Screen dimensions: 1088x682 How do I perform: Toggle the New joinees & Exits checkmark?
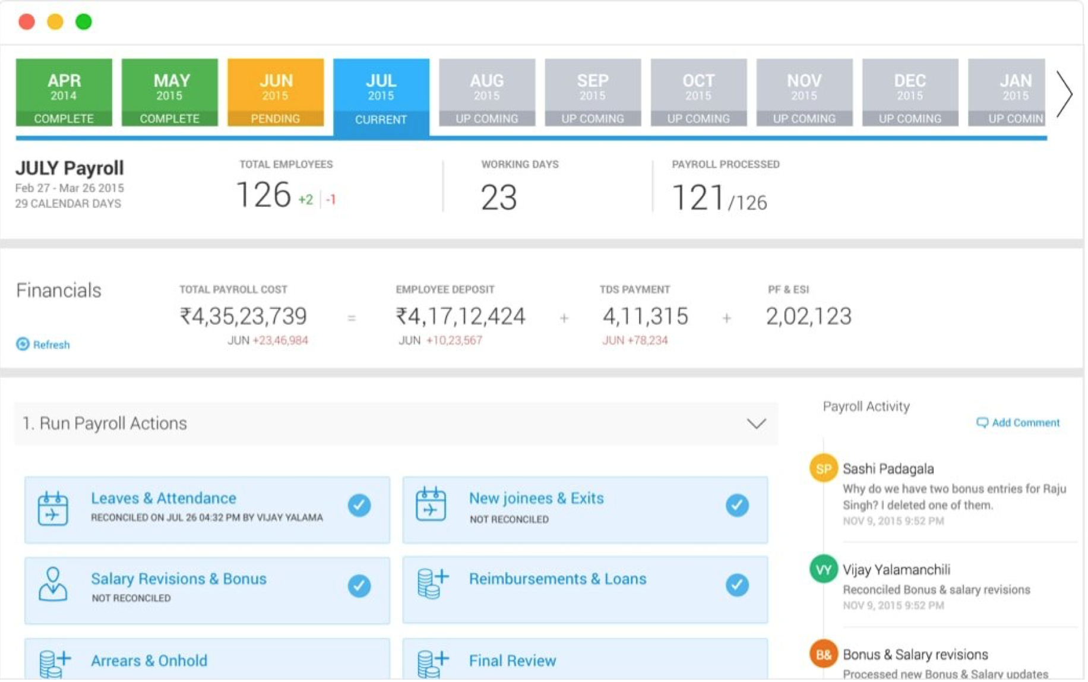click(x=738, y=507)
